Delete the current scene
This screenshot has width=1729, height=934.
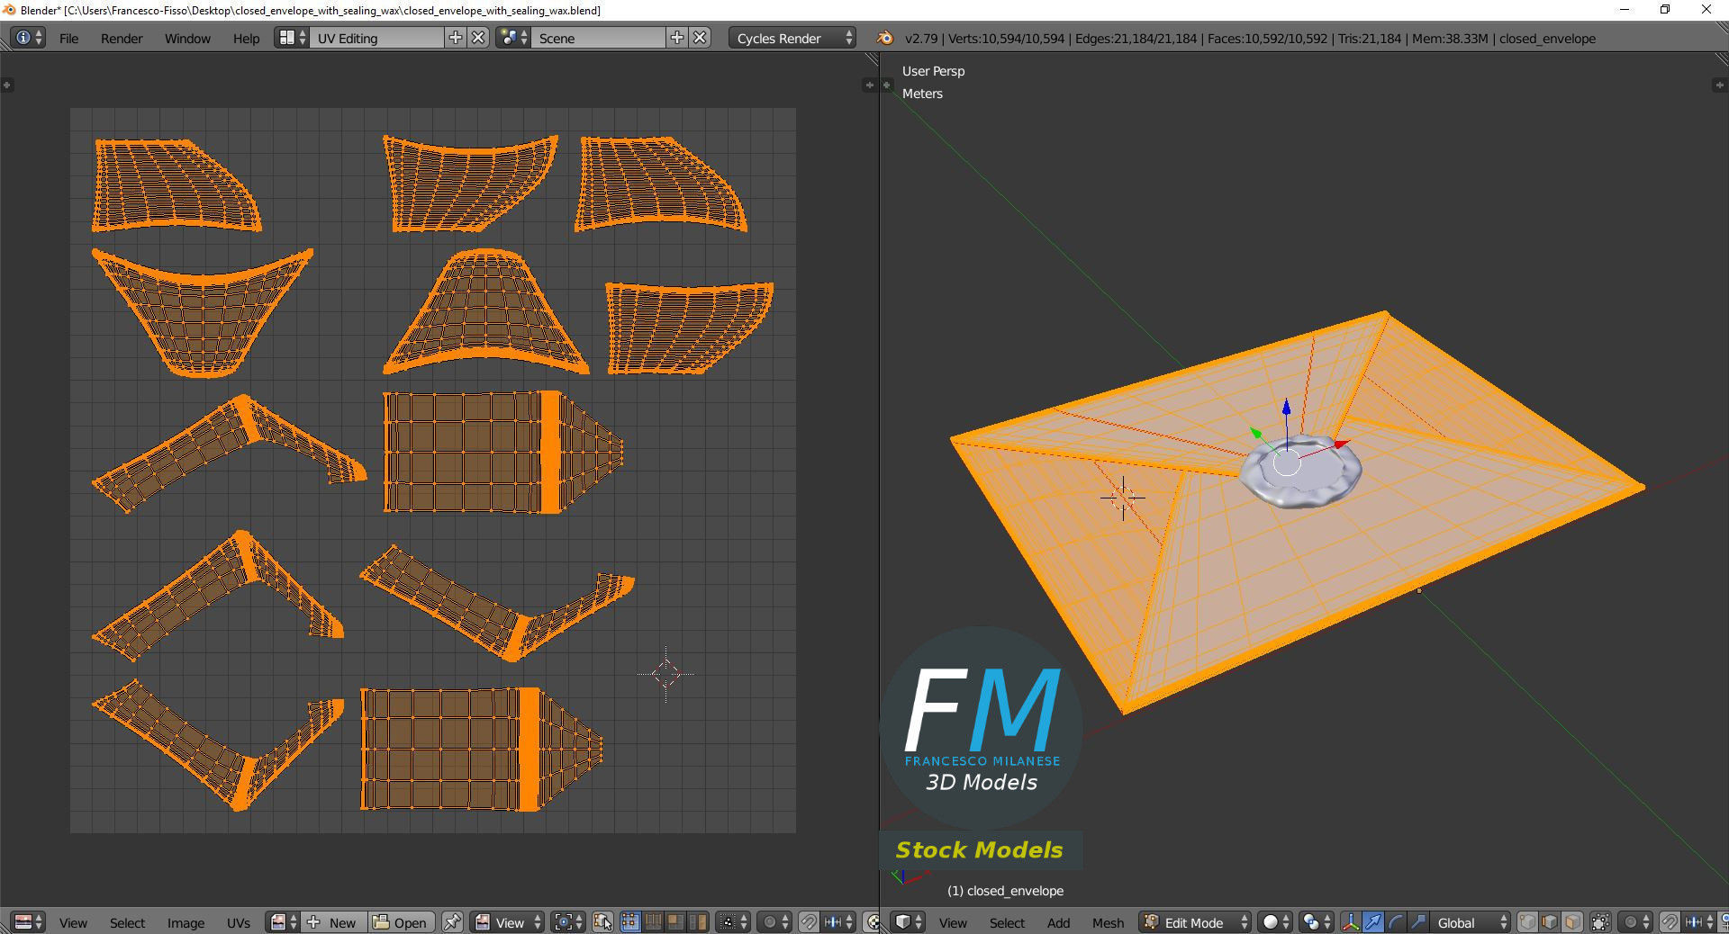coord(701,38)
